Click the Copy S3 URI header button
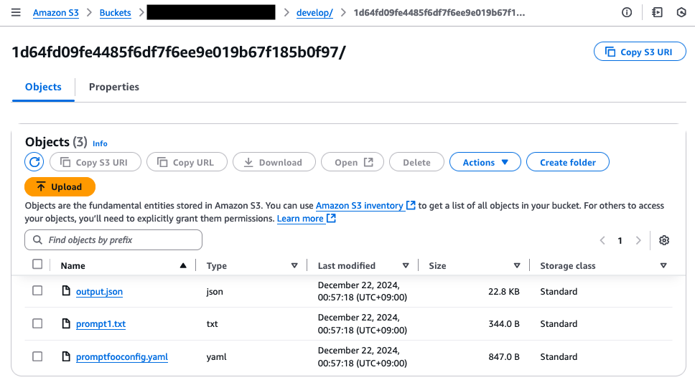 point(640,52)
